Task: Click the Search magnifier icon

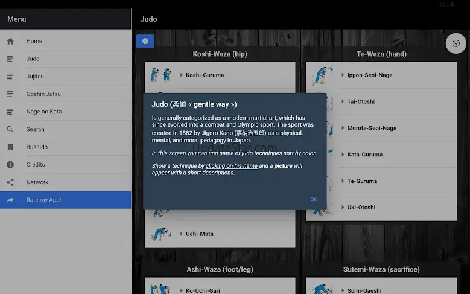Action: pyautogui.click(x=10, y=129)
